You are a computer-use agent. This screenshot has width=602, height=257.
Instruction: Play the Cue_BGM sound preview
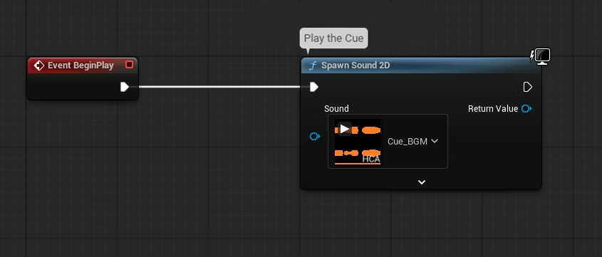[344, 129]
